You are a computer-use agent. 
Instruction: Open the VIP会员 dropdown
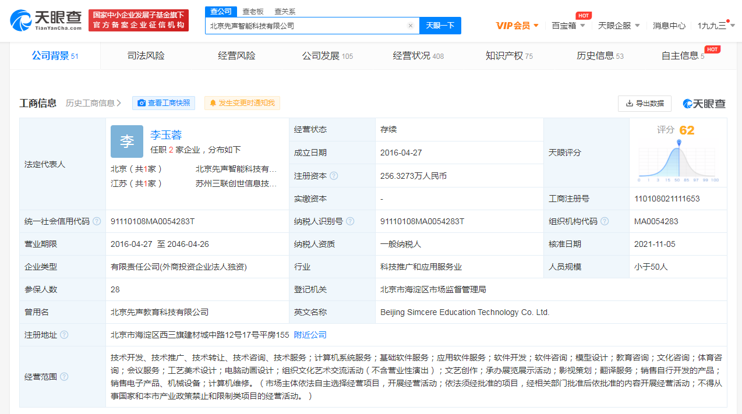tap(517, 26)
